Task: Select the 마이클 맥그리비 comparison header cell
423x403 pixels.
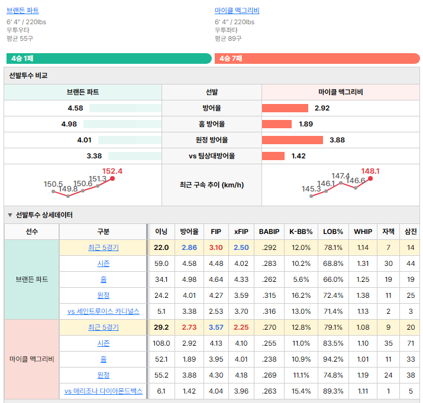Action: [x=341, y=92]
